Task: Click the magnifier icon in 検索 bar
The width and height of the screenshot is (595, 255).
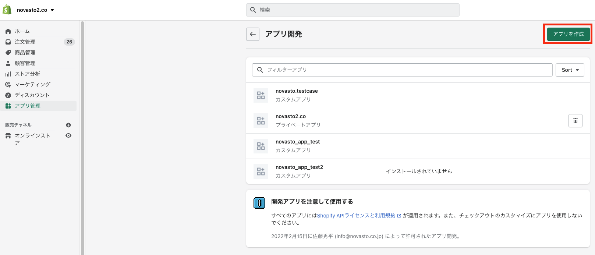Action: tap(253, 10)
